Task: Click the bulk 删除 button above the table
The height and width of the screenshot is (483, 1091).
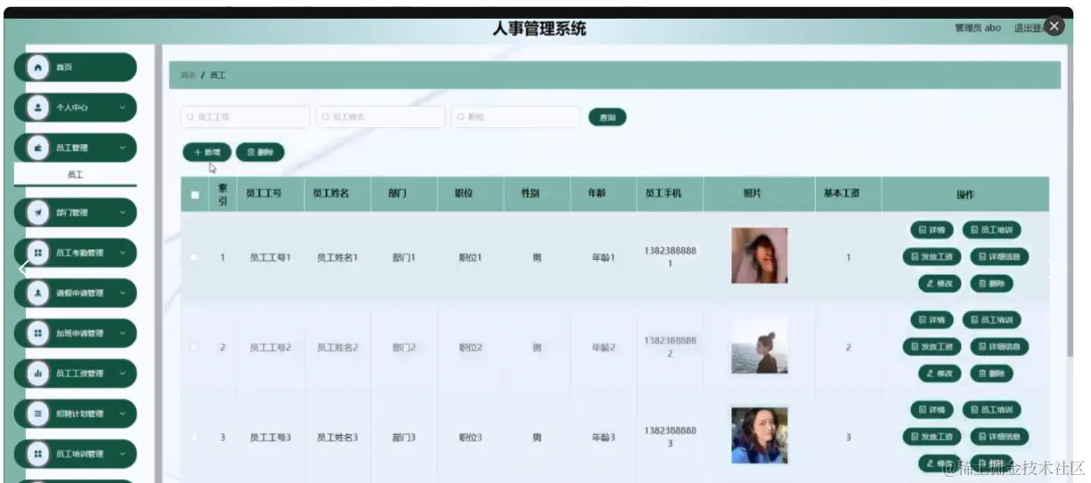Action: [260, 153]
